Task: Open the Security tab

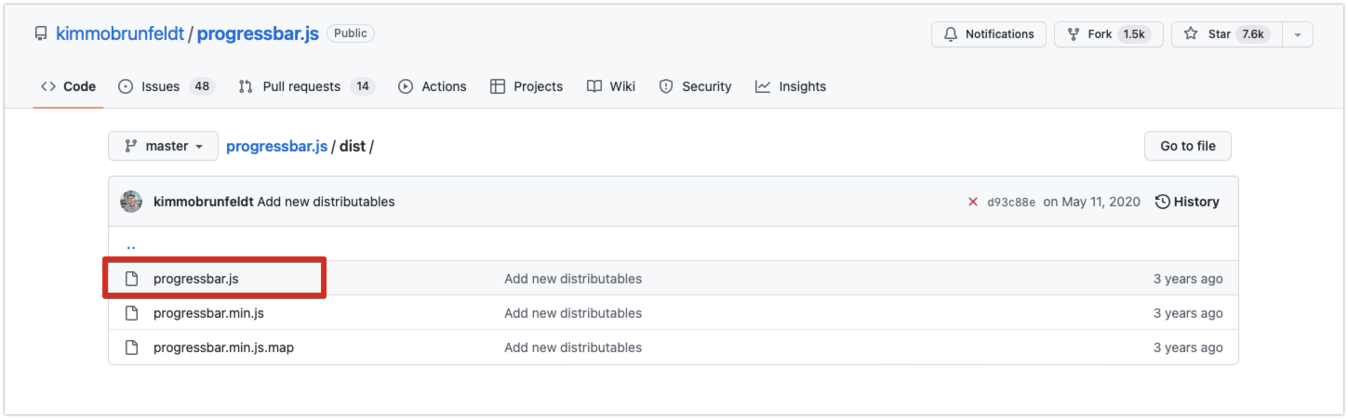Action: [695, 86]
